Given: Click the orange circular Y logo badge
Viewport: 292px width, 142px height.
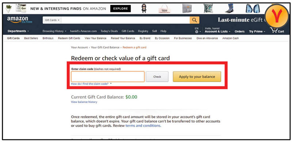Looking at the screenshot, I should pos(277,16).
